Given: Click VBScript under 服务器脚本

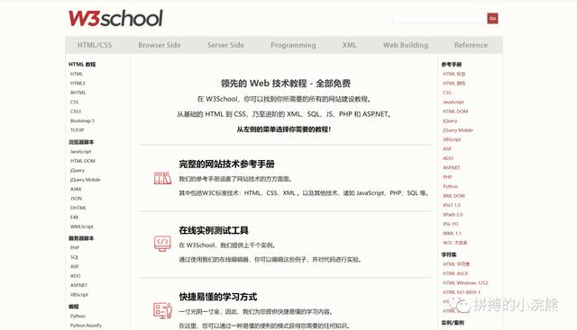Looking at the screenshot, I should pos(79,294).
